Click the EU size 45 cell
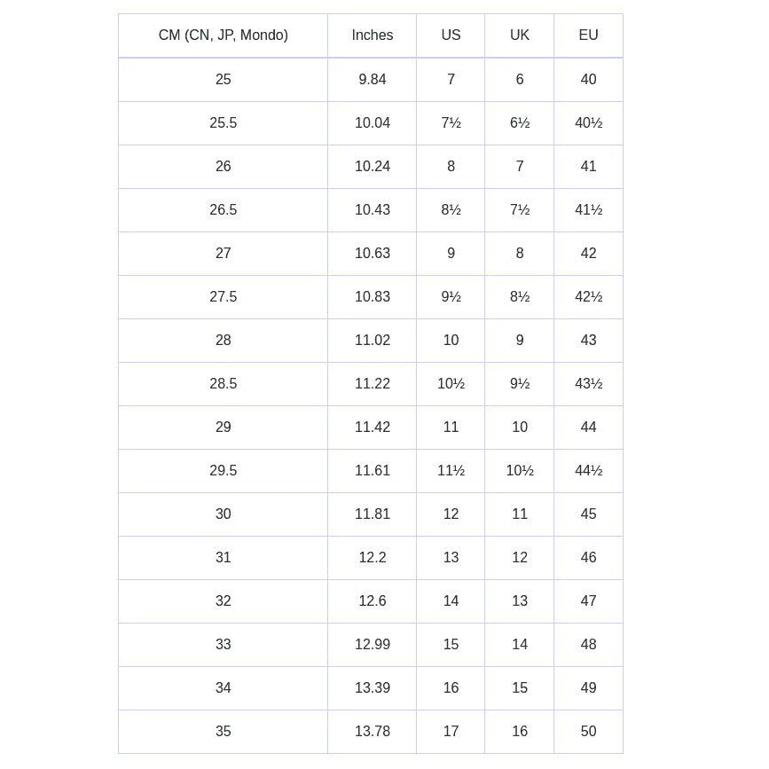 tap(588, 514)
